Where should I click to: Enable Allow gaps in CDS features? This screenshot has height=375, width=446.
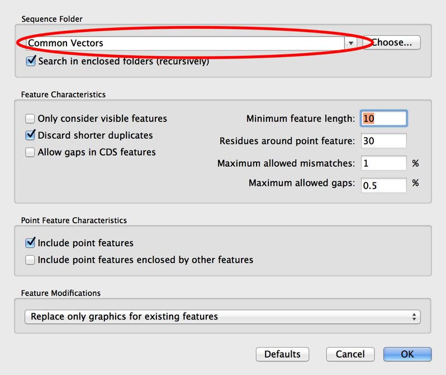30,152
